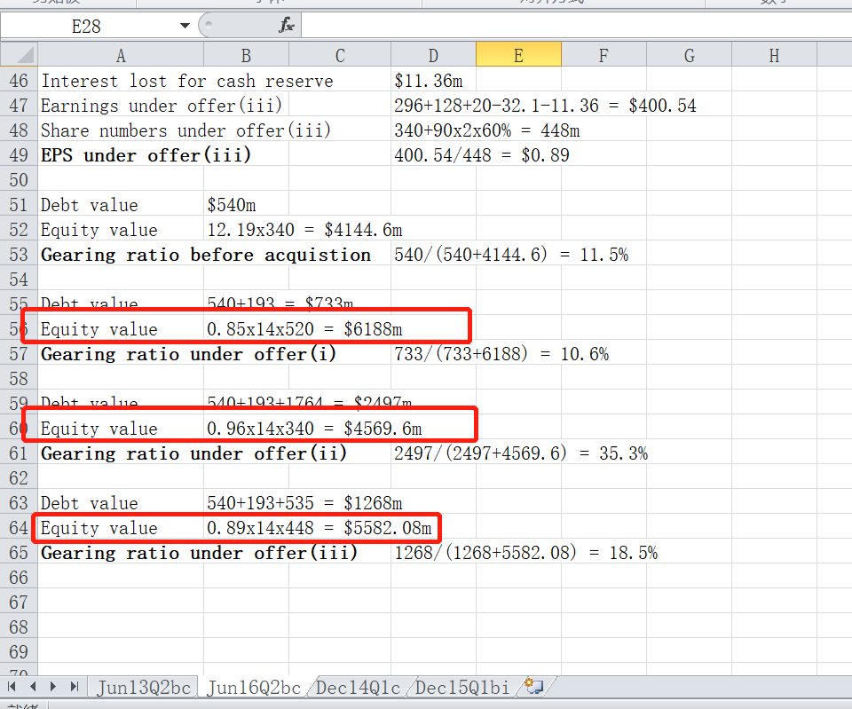Select column E header
Screen dimensions: 852x709
[x=518, y=56]
